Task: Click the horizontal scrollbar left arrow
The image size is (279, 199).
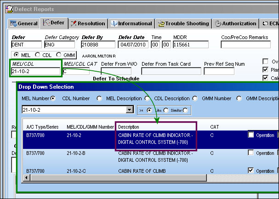Action: [x=27, y=177]
